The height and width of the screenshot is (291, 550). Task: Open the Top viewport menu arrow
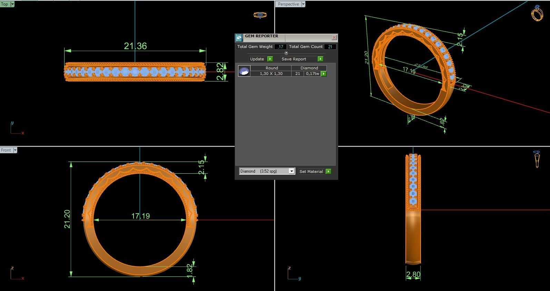coord(12,4)
